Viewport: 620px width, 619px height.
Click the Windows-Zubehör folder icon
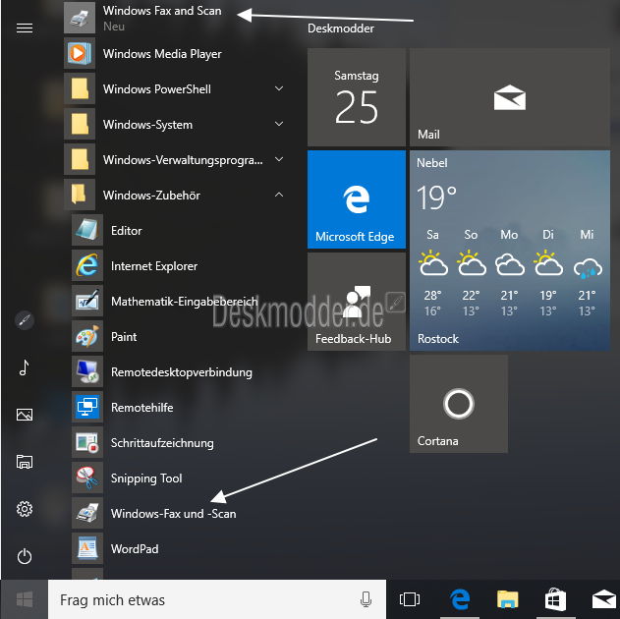[80, 195]
